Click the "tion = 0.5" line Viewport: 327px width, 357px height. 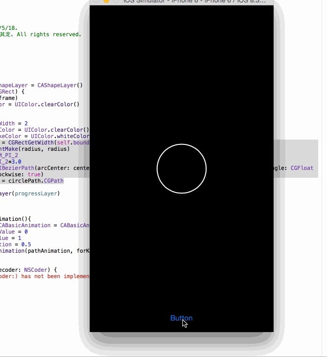(x=16, y=245)
